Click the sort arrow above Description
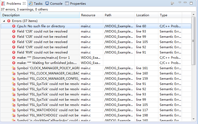The width and height of the screenshot is (198, 124). pos(40,13)
